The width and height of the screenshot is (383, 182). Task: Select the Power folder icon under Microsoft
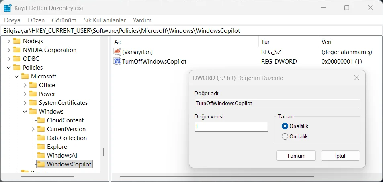33,94
